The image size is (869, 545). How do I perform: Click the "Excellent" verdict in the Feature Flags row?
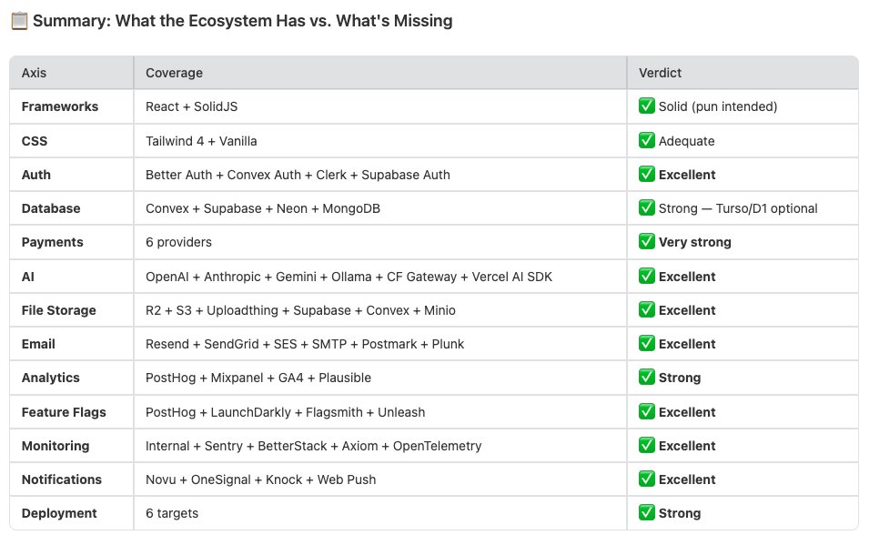687,412
